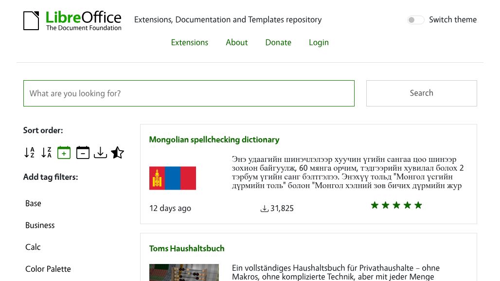Click the Search button
This screenshot has height=281, width=500.
click(x=422, y=93)
